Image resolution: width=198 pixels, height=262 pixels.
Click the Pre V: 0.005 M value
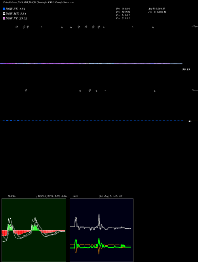point(157,12)
